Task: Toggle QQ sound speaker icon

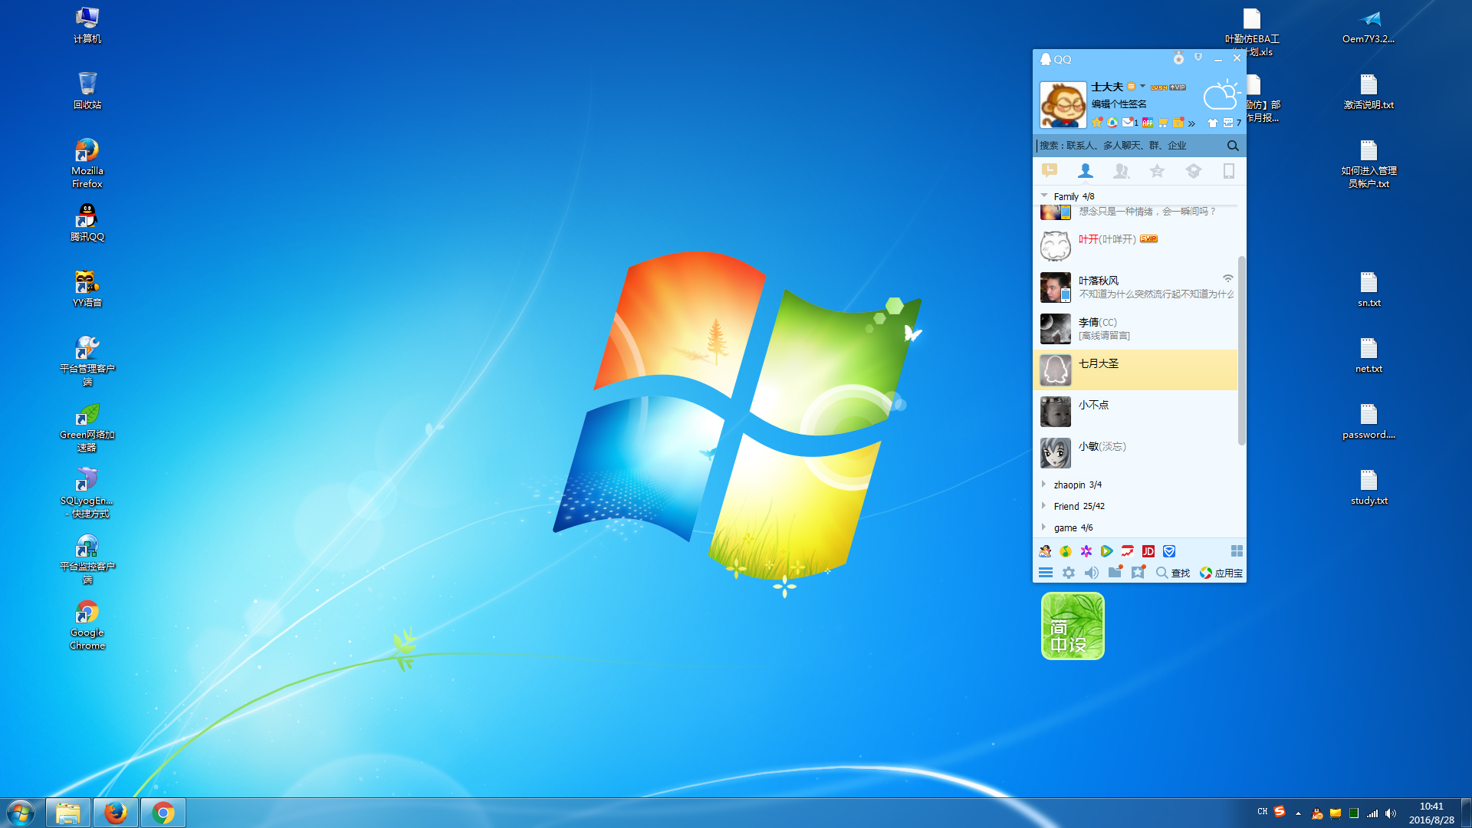Action: click(1092, 573)
